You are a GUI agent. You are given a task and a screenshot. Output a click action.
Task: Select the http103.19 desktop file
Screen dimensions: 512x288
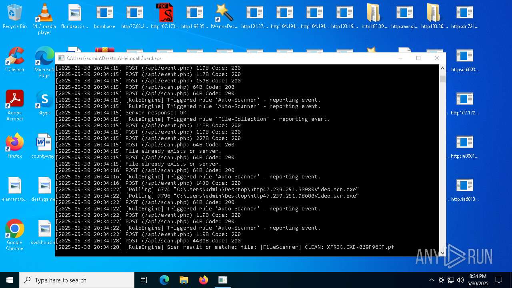click(344, 16)
